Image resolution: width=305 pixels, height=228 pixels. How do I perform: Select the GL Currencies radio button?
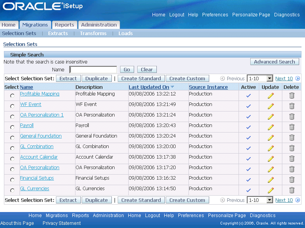pyautogui.click(x=12, y=190)
